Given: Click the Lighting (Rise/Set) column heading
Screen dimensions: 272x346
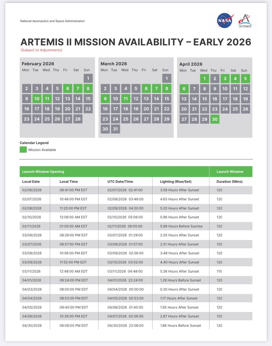Looking at the screenshot, I should pos(176,182).
